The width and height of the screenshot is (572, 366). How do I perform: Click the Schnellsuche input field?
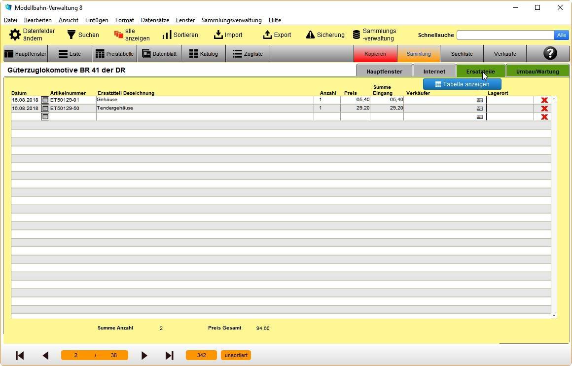(x=505, y=35)
